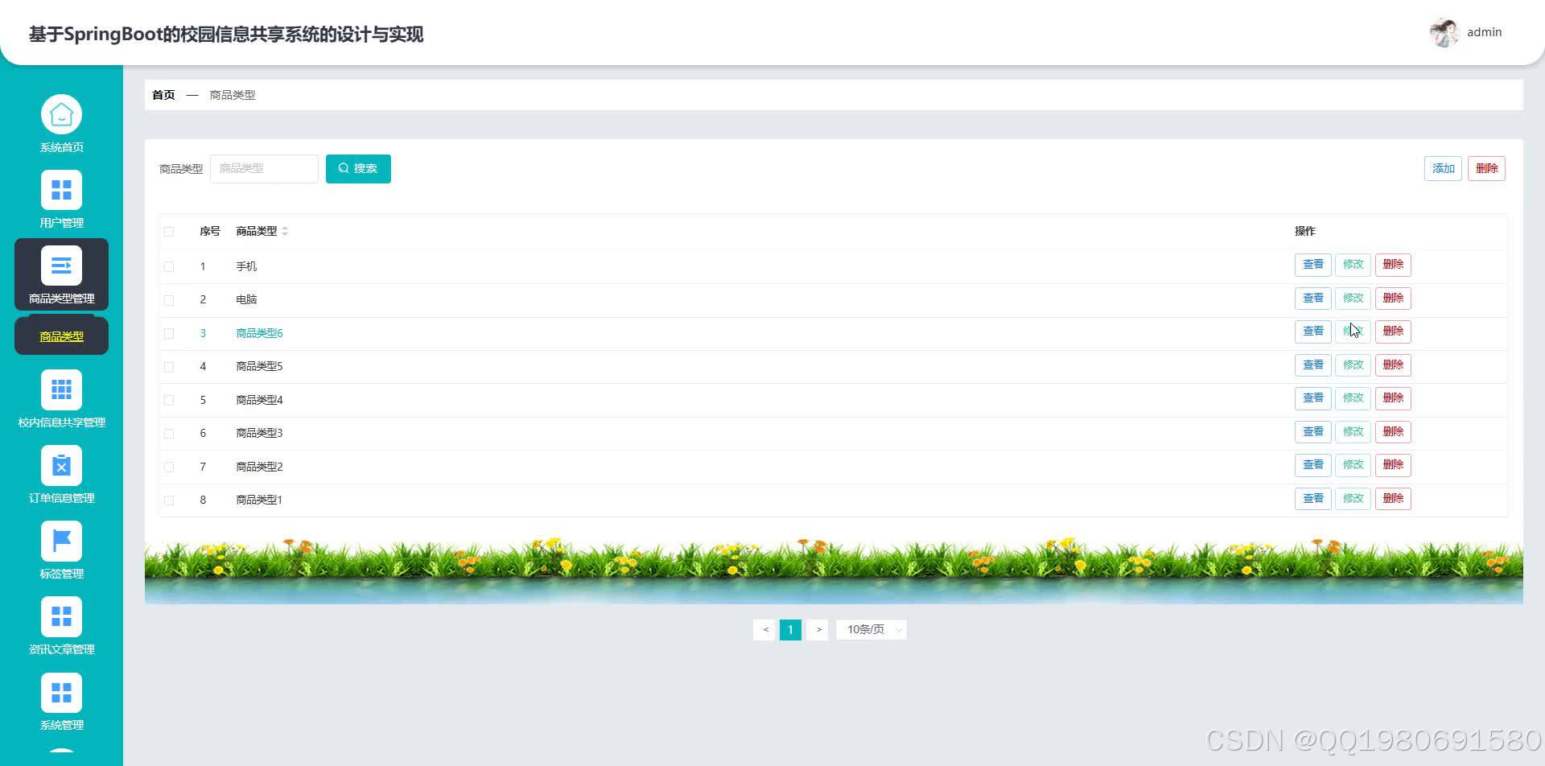Edit the 商品类型4 row
This screenshot has width=1545, height=766.
click(x=1353, y=398)
